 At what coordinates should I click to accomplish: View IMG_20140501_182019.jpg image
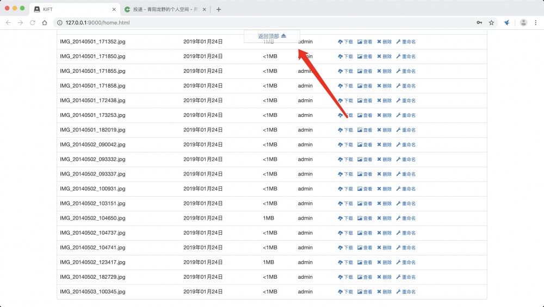[x=364, y=130]
